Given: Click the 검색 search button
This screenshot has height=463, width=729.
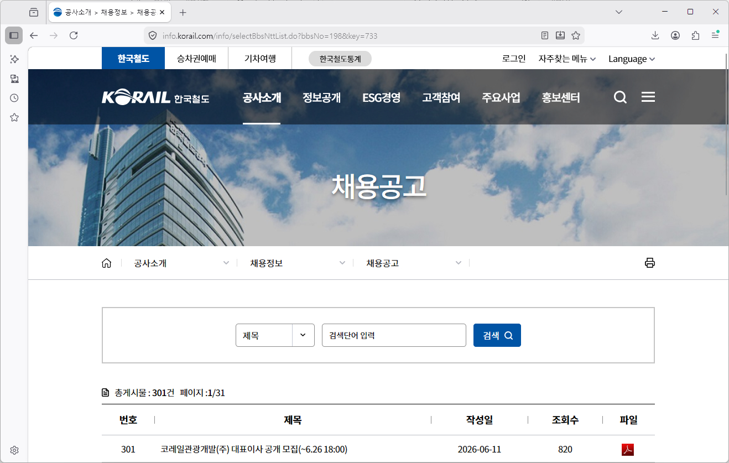Looking at the screenshot, I should [497, 335].
